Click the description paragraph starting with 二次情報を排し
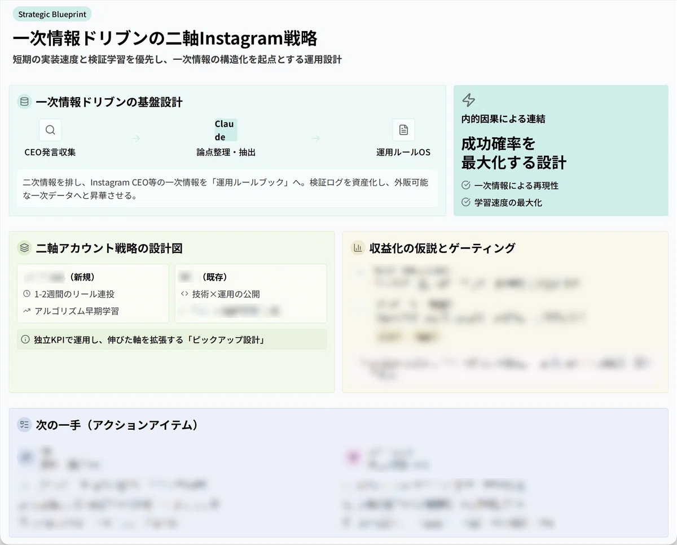This screenshot has width=677, height=545. (x=226, y=189)
